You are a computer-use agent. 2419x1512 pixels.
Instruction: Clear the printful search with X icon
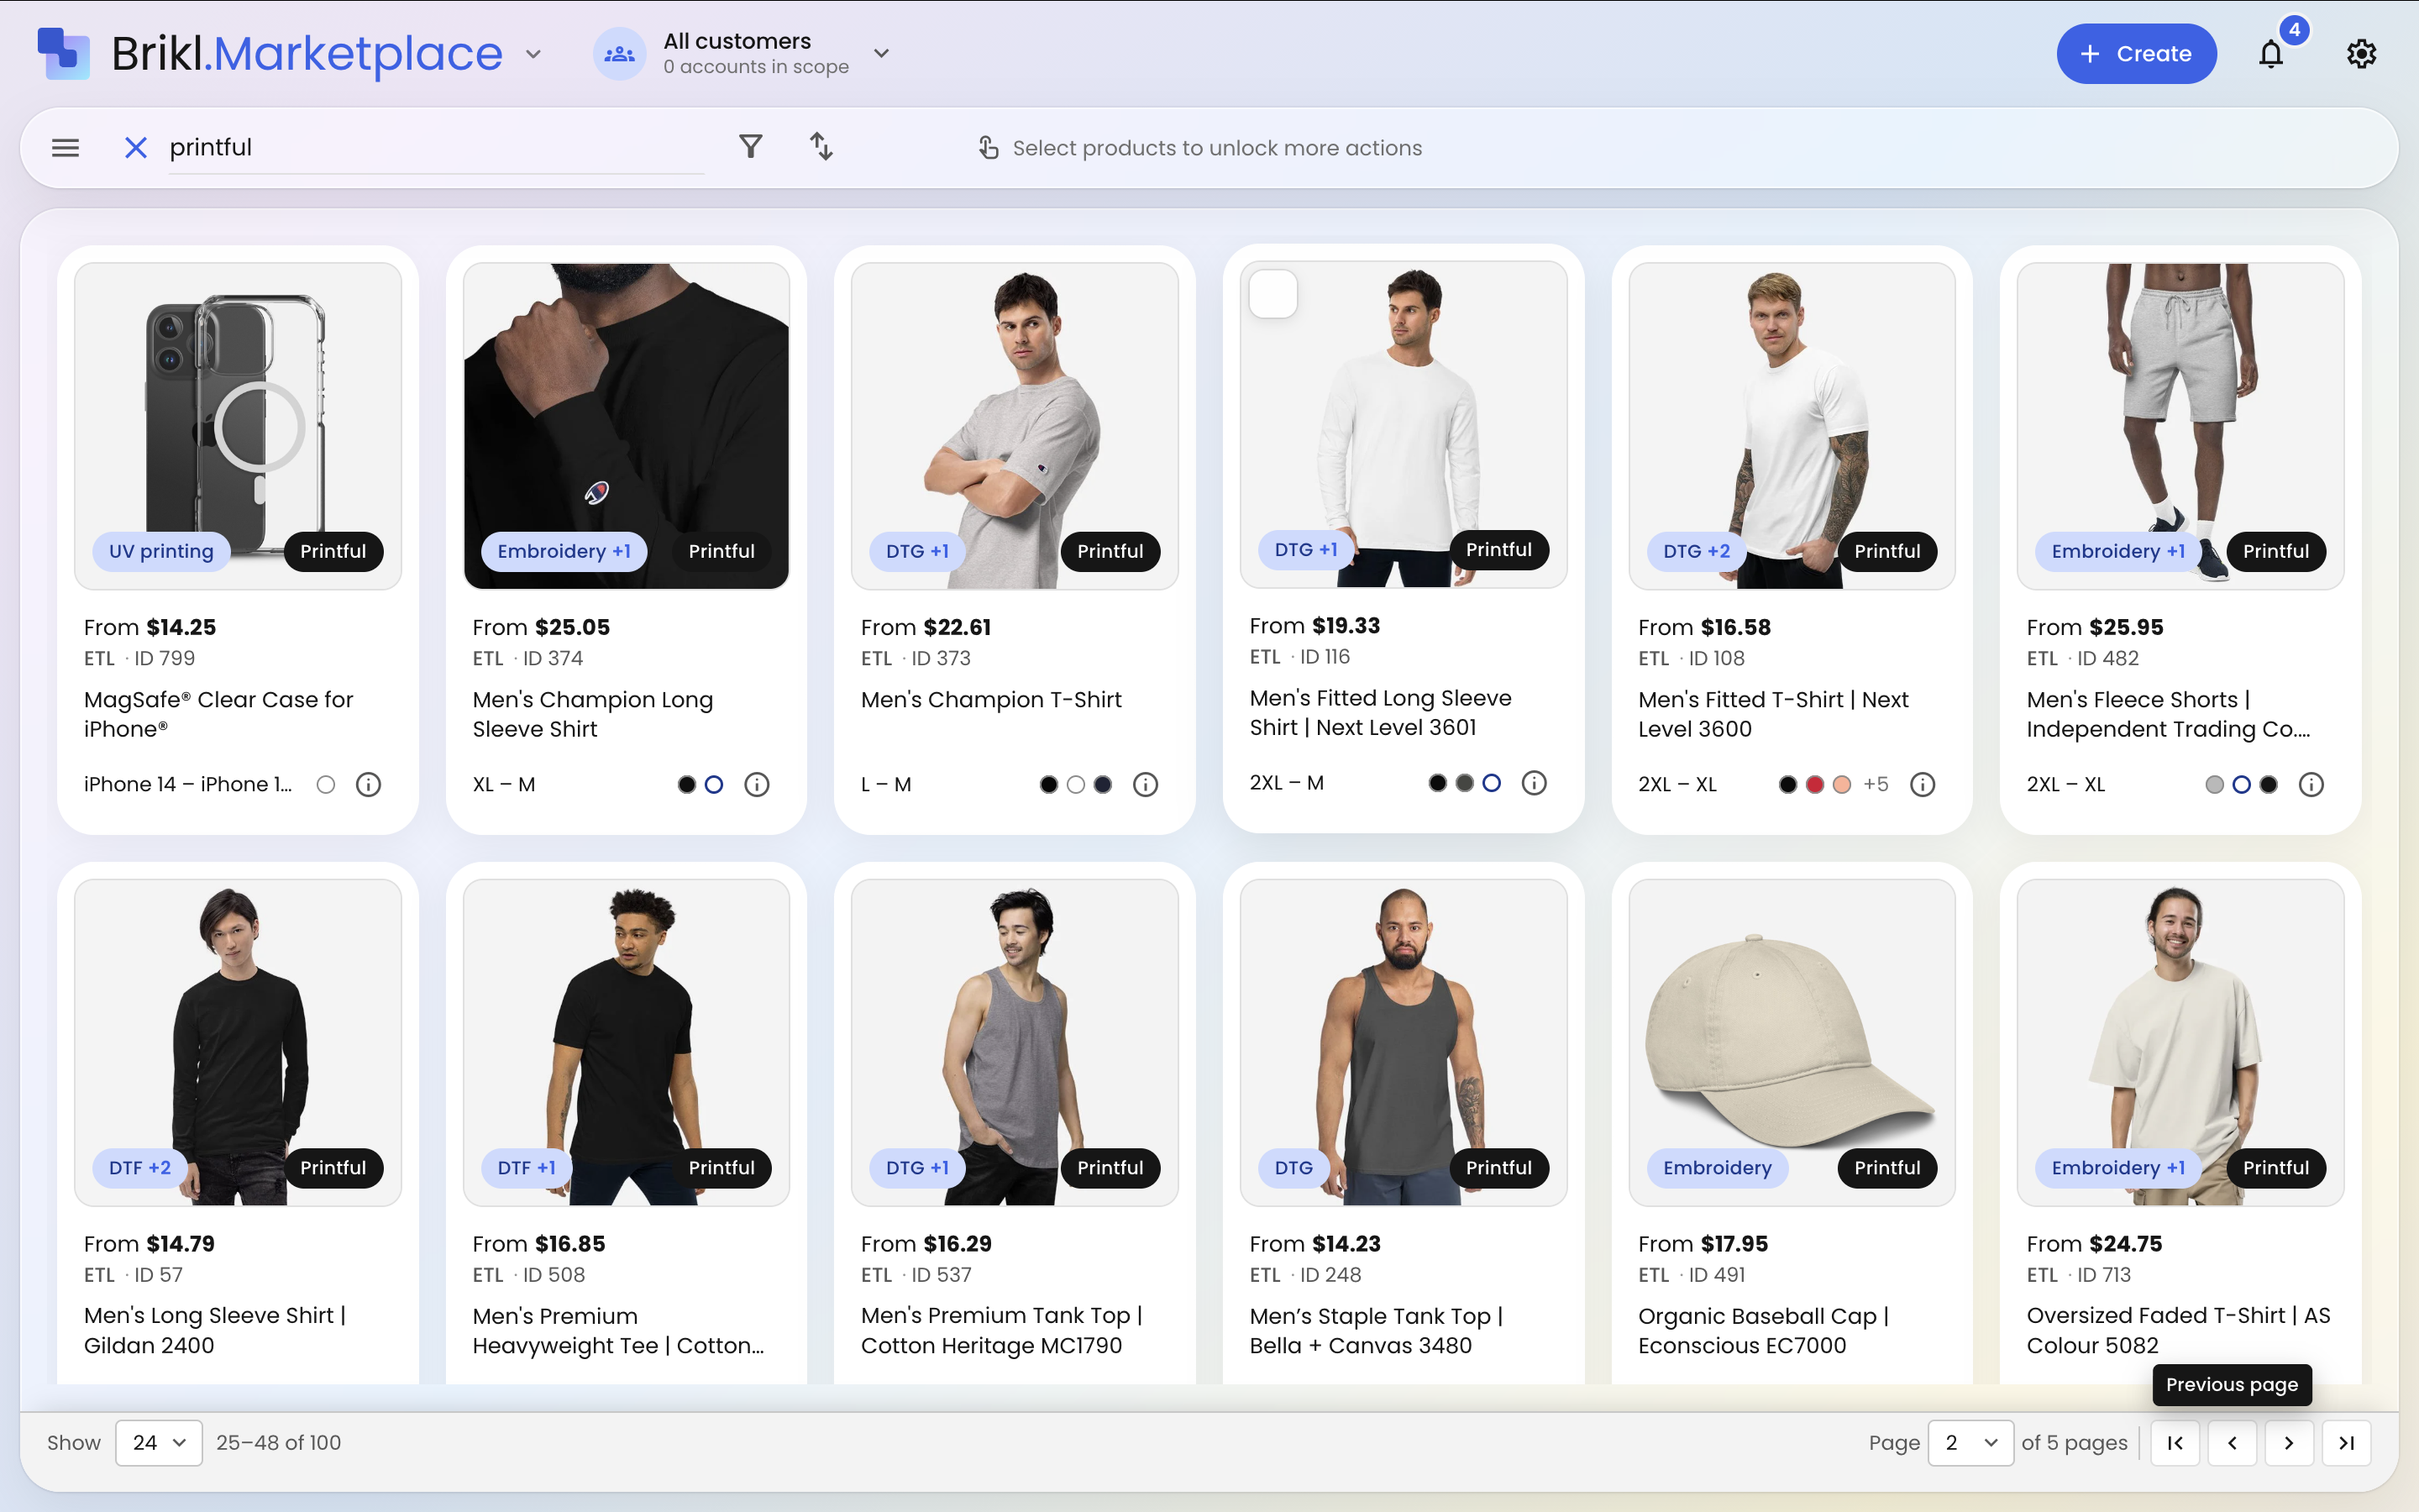(135, 148)
